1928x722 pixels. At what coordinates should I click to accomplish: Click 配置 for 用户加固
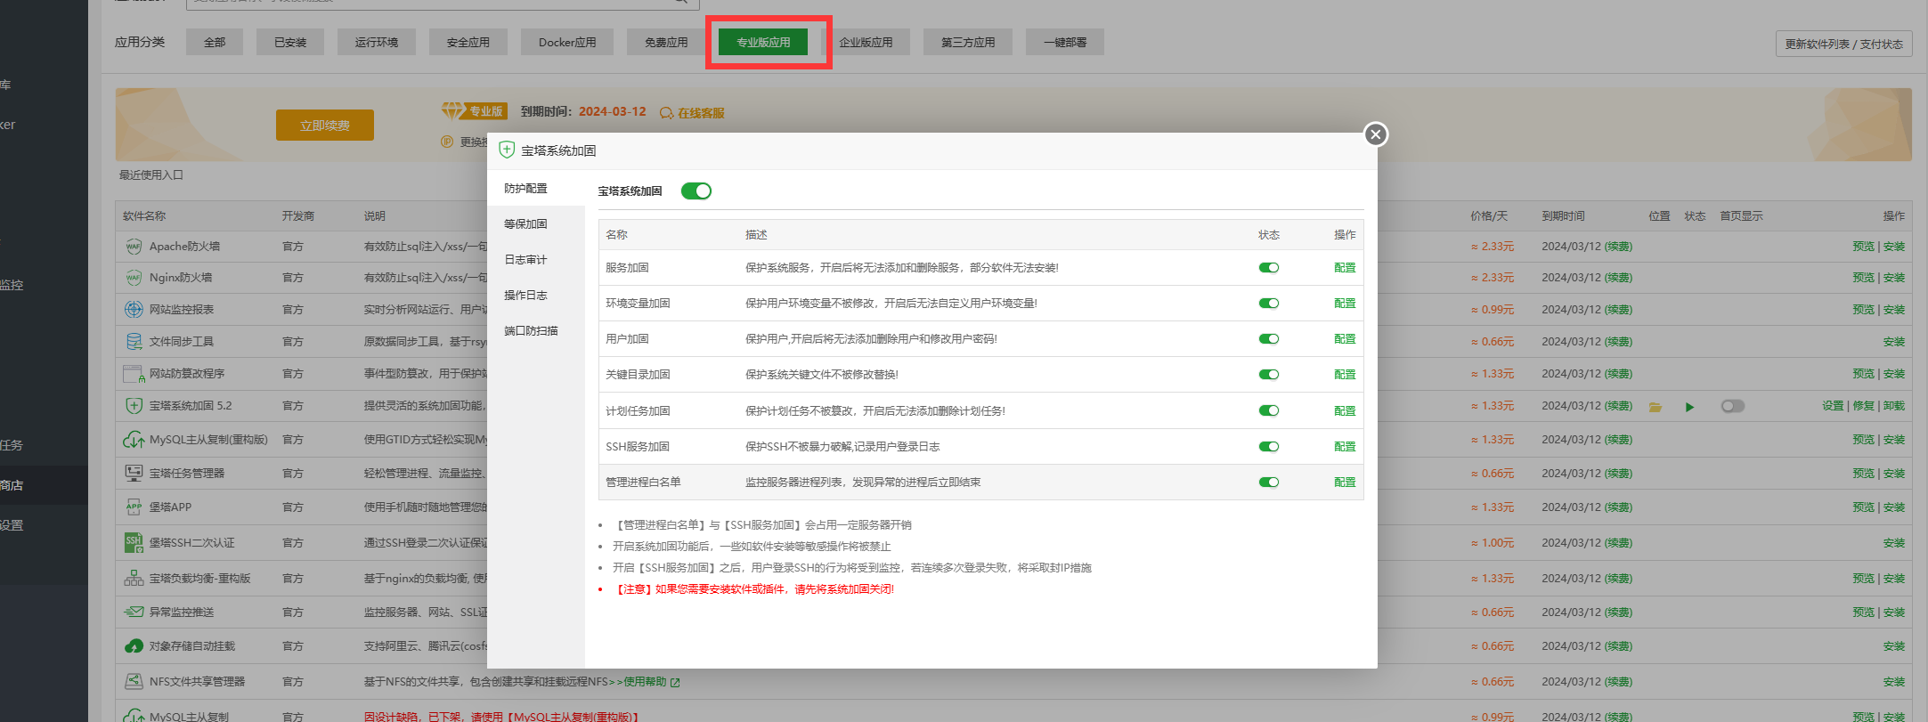(1345, 339)
